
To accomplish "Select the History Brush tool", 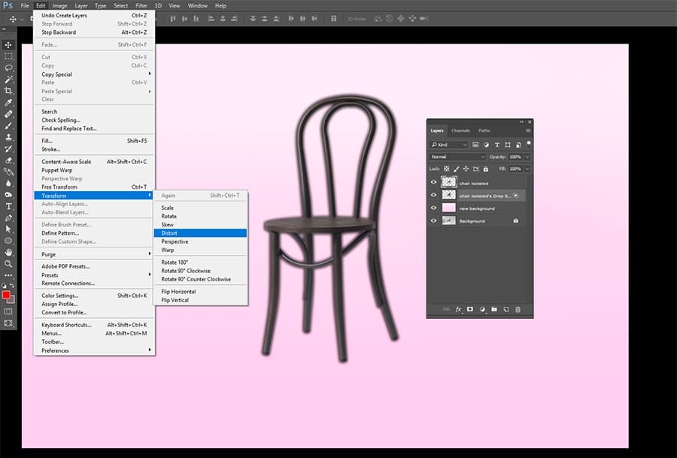I will tap(8, 148).
